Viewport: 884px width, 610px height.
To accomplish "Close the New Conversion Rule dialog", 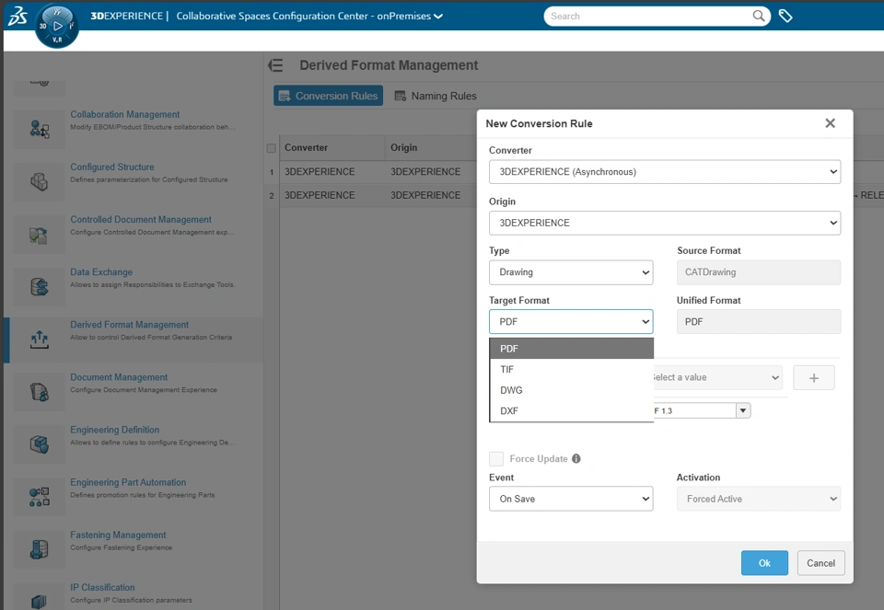I will coord(830,122).
